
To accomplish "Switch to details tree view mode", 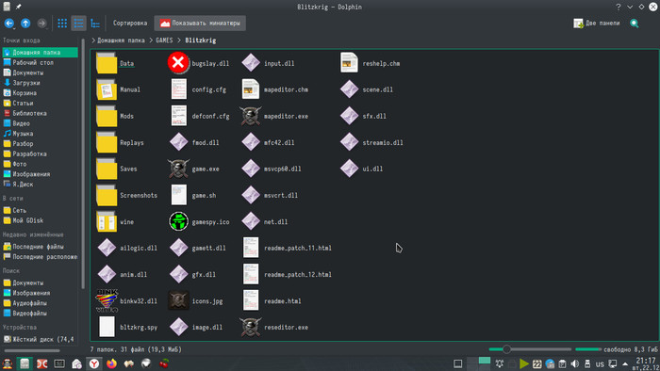I will pos(95,24).
